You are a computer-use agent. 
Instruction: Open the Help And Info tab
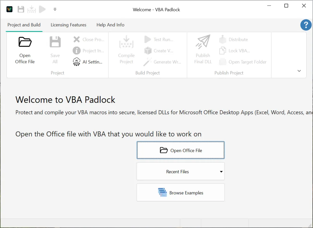coord(110,25)
